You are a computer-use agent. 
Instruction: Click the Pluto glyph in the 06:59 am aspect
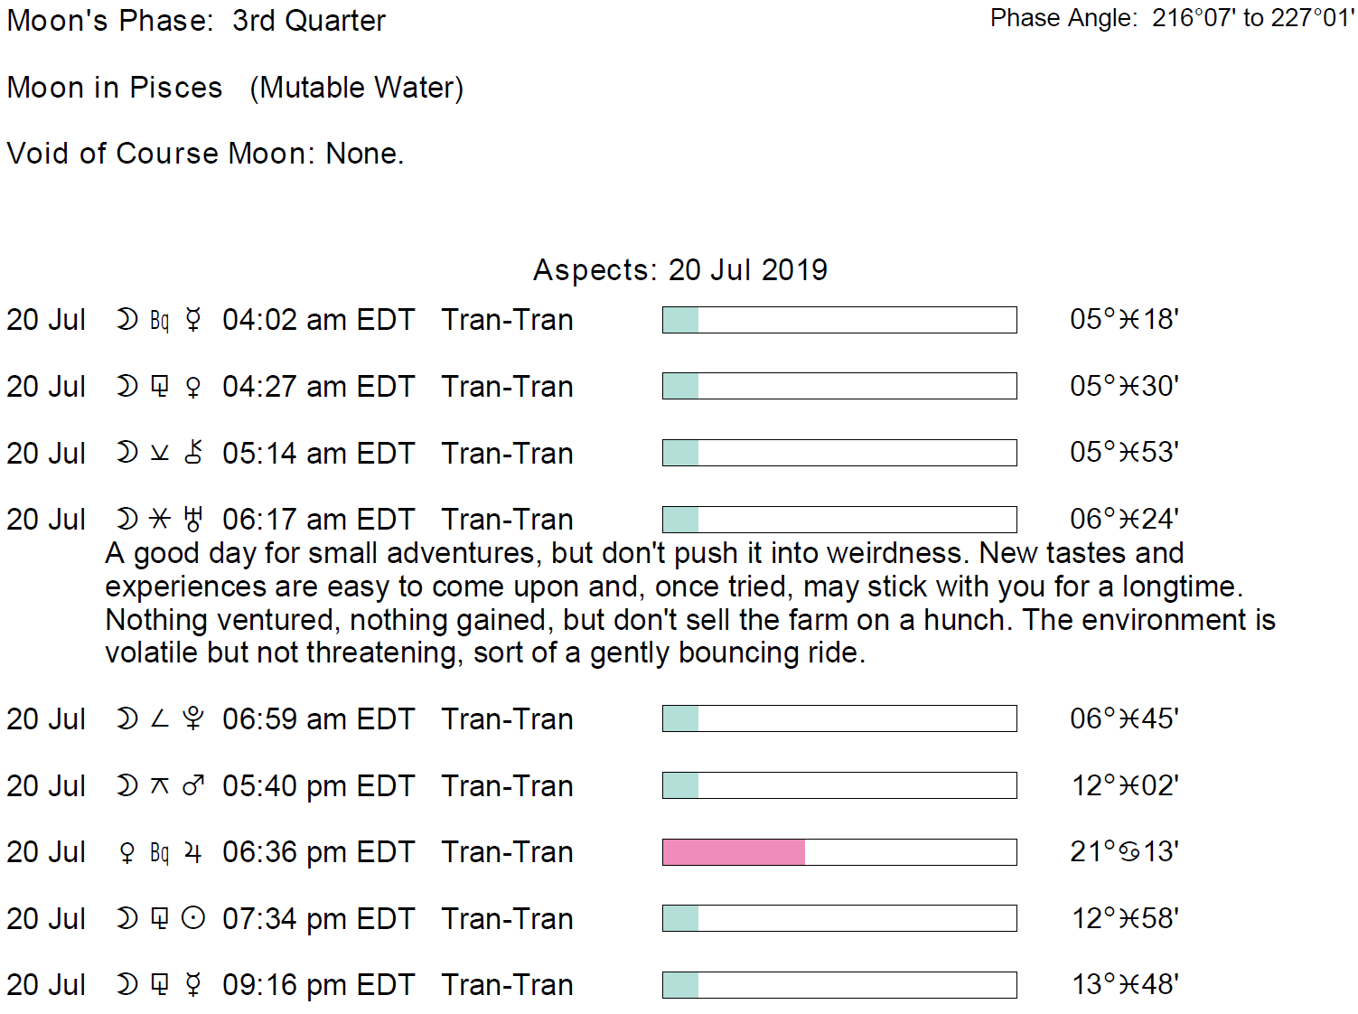(193, 719)
